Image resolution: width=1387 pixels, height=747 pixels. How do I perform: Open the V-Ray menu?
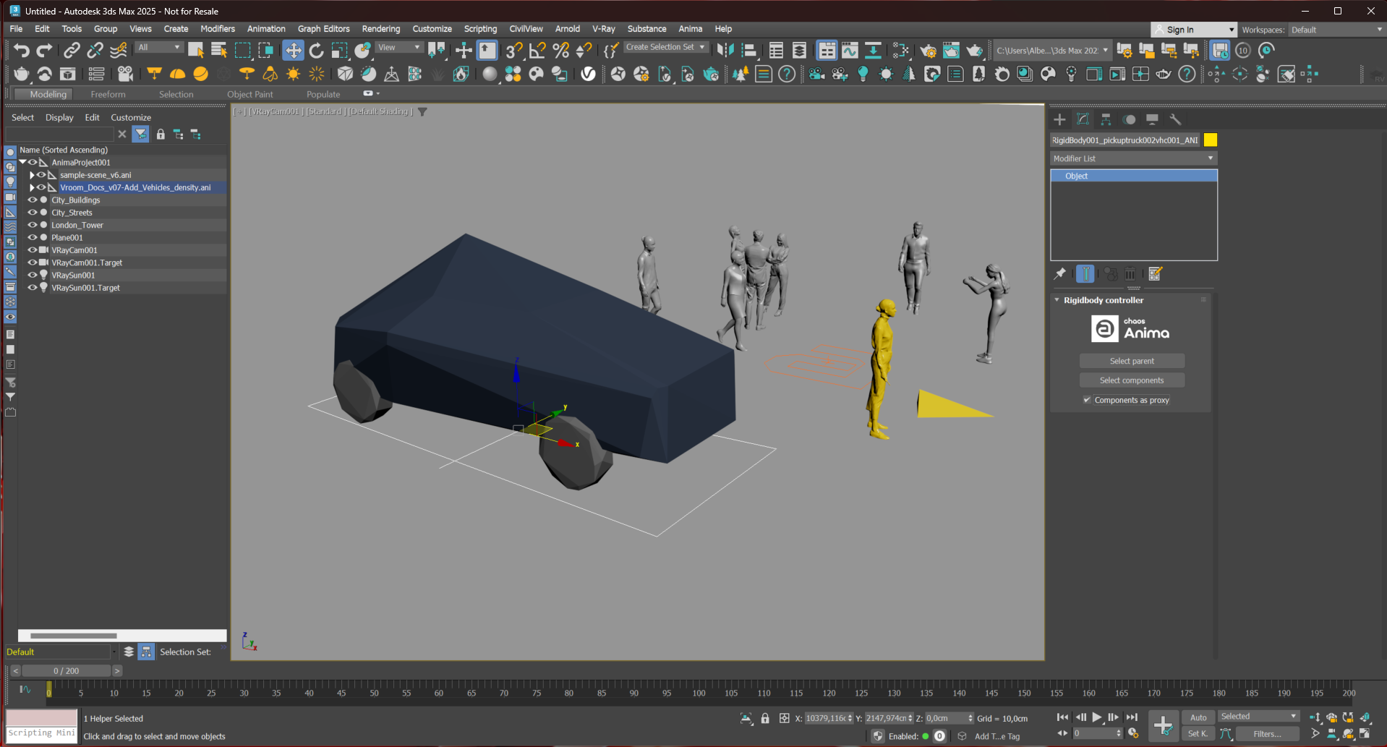click(603, 29)
